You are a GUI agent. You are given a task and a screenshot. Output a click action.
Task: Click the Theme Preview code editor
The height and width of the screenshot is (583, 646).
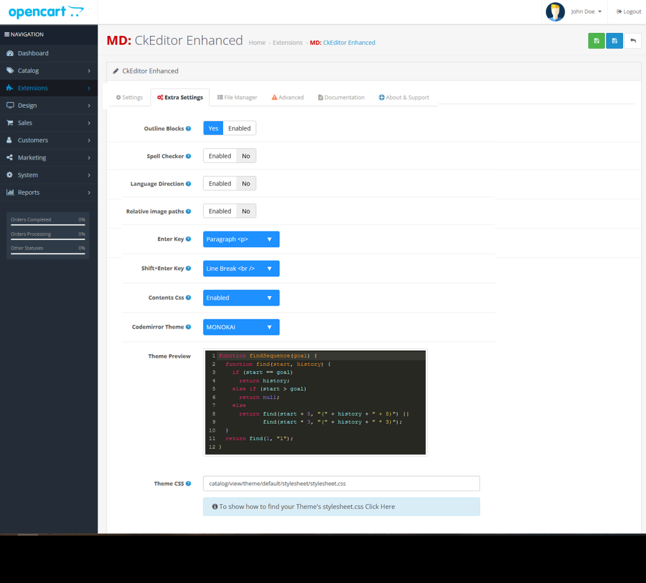pyautogui.click(x=315, y=402)
